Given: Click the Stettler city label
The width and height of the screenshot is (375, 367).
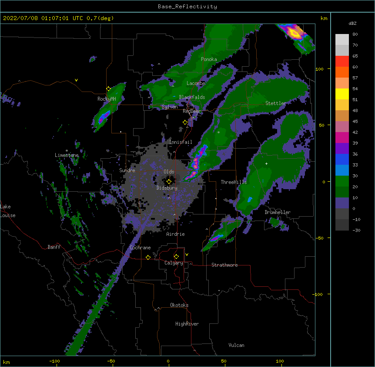Looking at the screenshot, I should [x=276, y=103].
